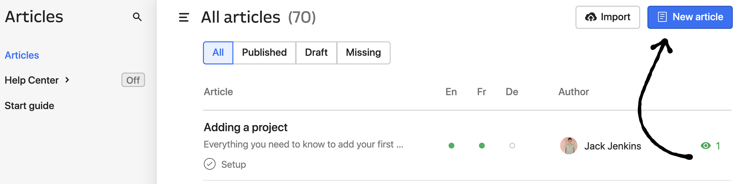Open the Start guide link
Screen dimensions: 736x184
[29, 106]
